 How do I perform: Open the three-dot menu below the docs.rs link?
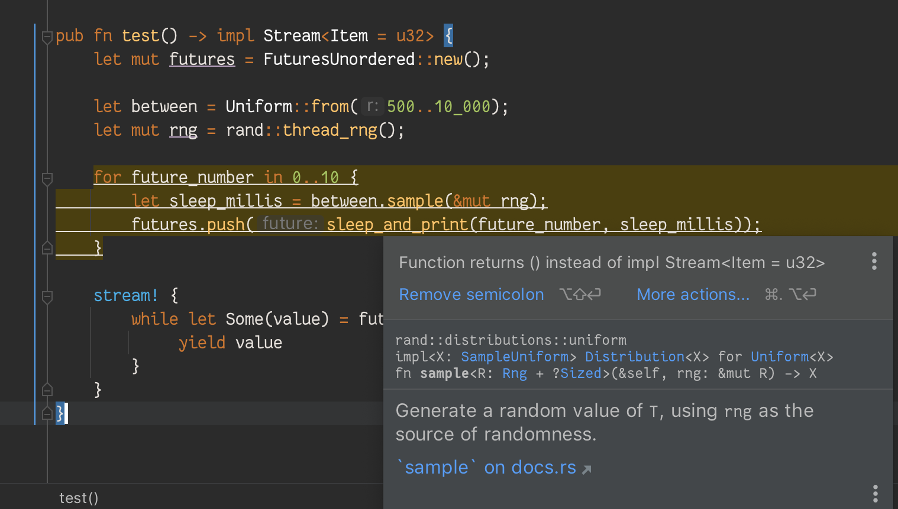coord(876,494)
